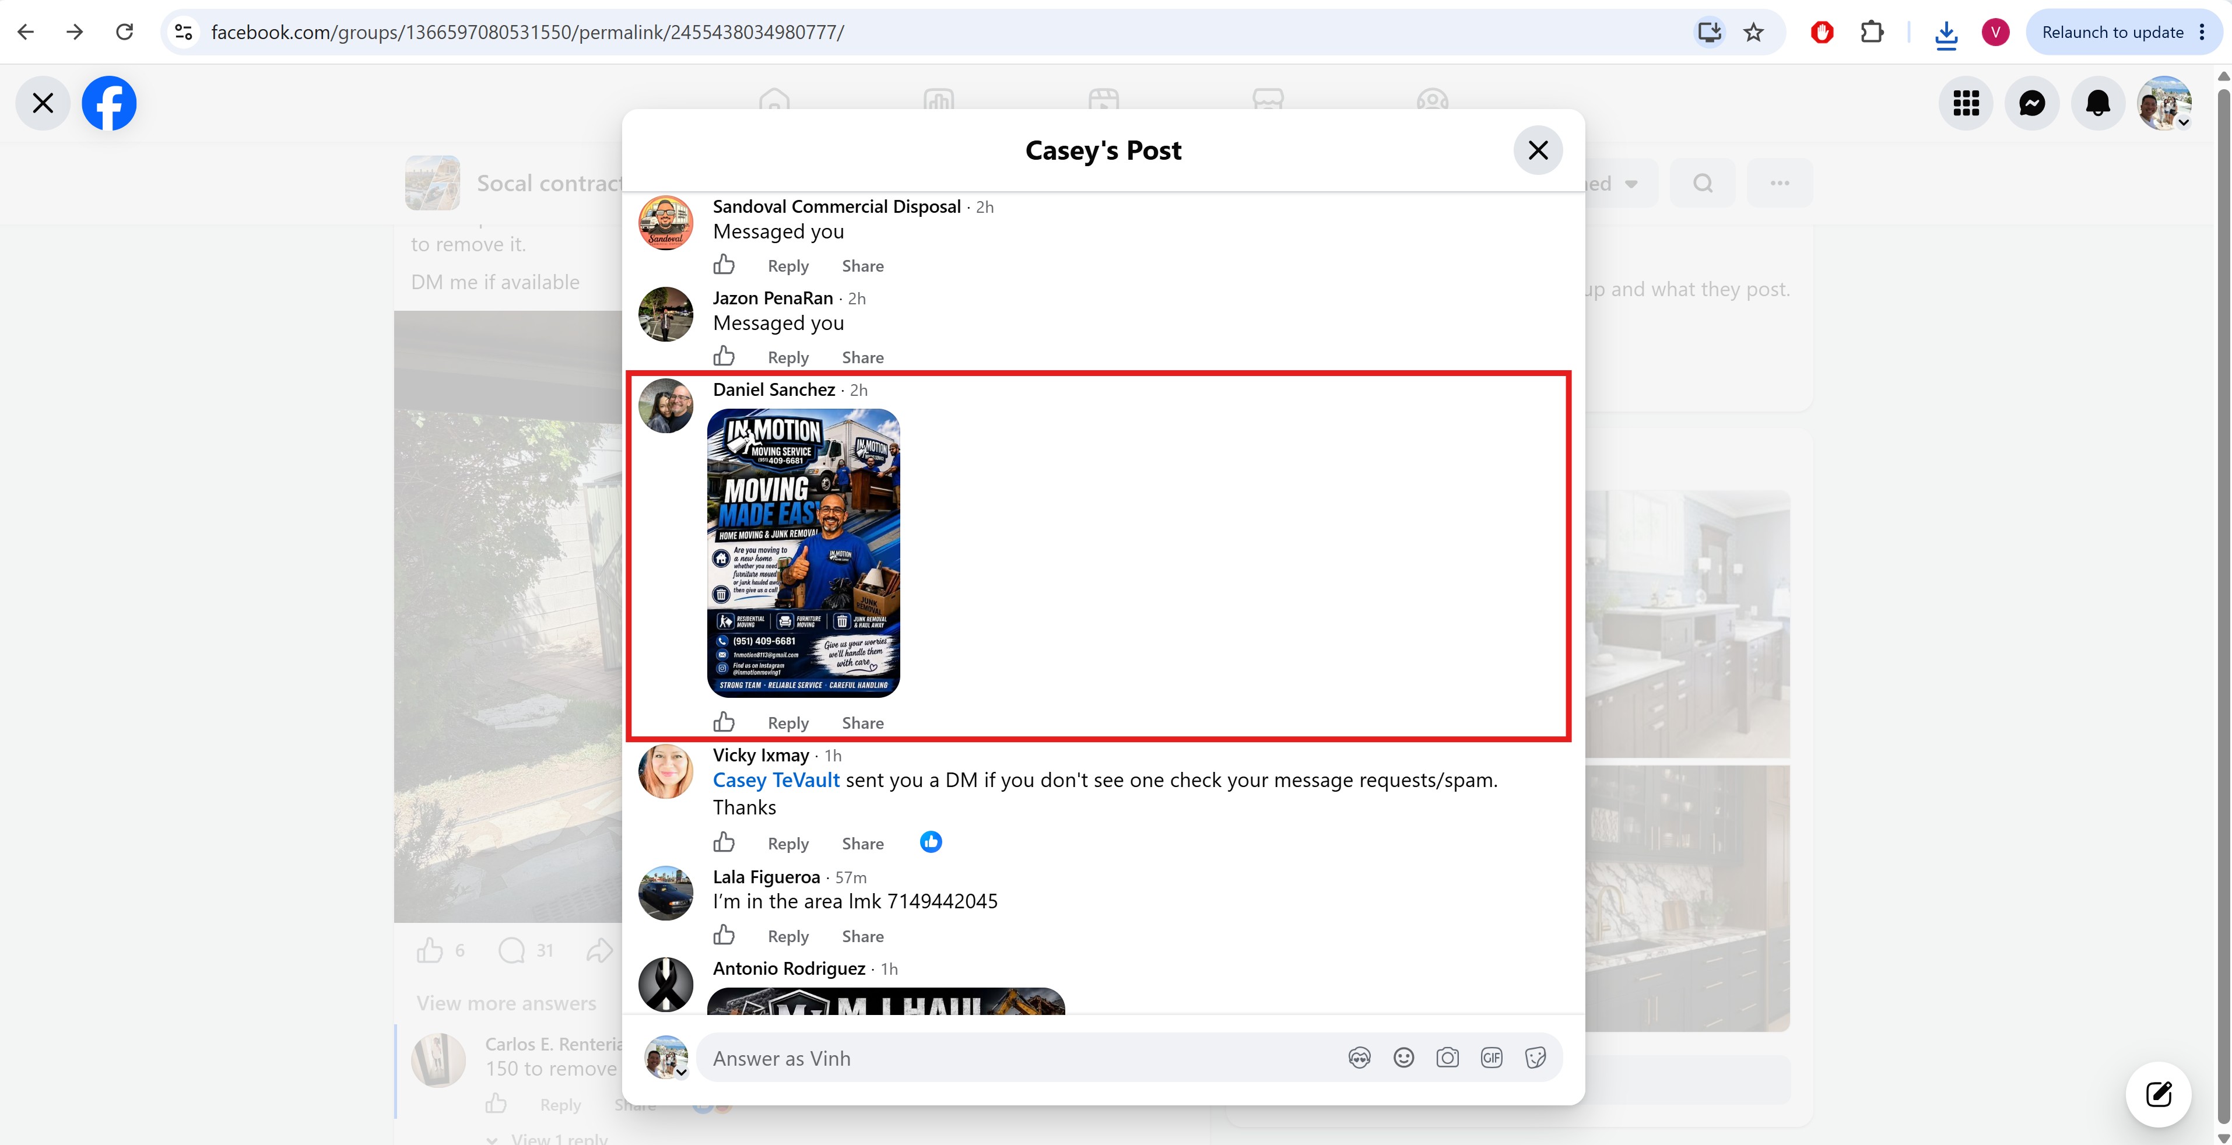Open Sandoval Commercial Disposal's profile
The width and height of the screenshot is (2232, 1145).
click(x=836, y=206)
